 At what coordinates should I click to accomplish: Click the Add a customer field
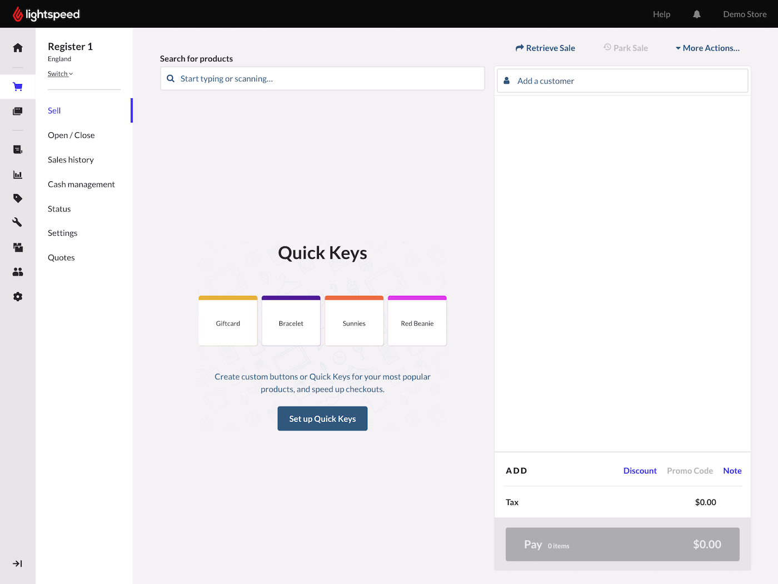(x=622, y=81)
